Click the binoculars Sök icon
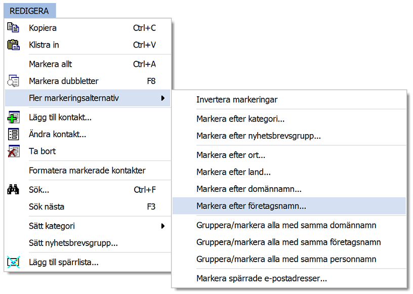This screenshot has width=413, height=294. [13, 189]
